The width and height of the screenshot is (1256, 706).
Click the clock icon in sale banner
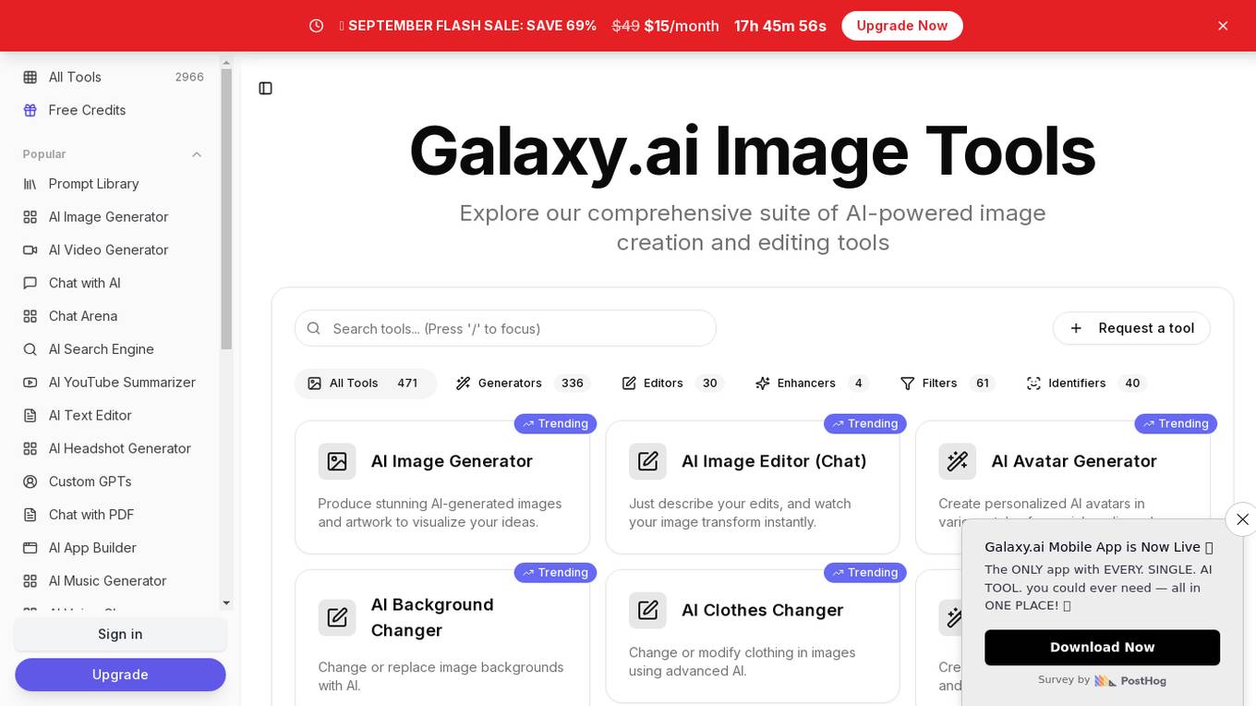click(317, 26)
